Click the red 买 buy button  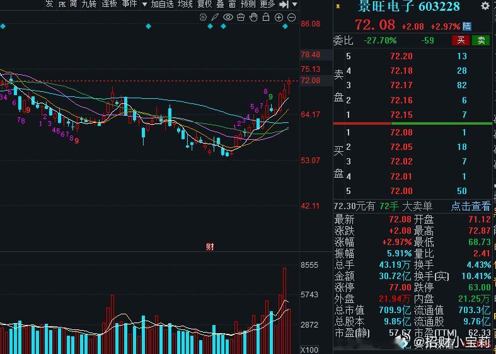[461, 40]
